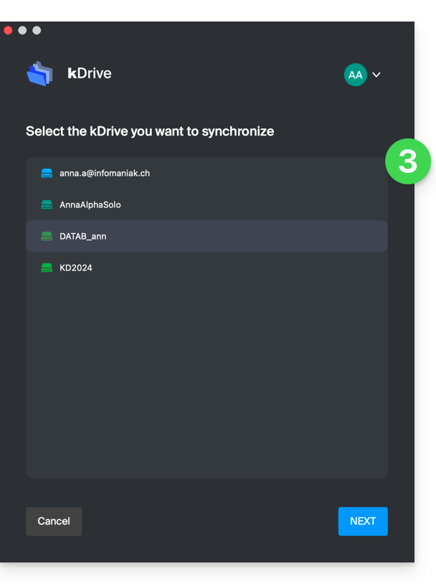Click the Select the kDrive heading
Screen dimensions: 436x584
pyautogui.click(x=150, y=131)
